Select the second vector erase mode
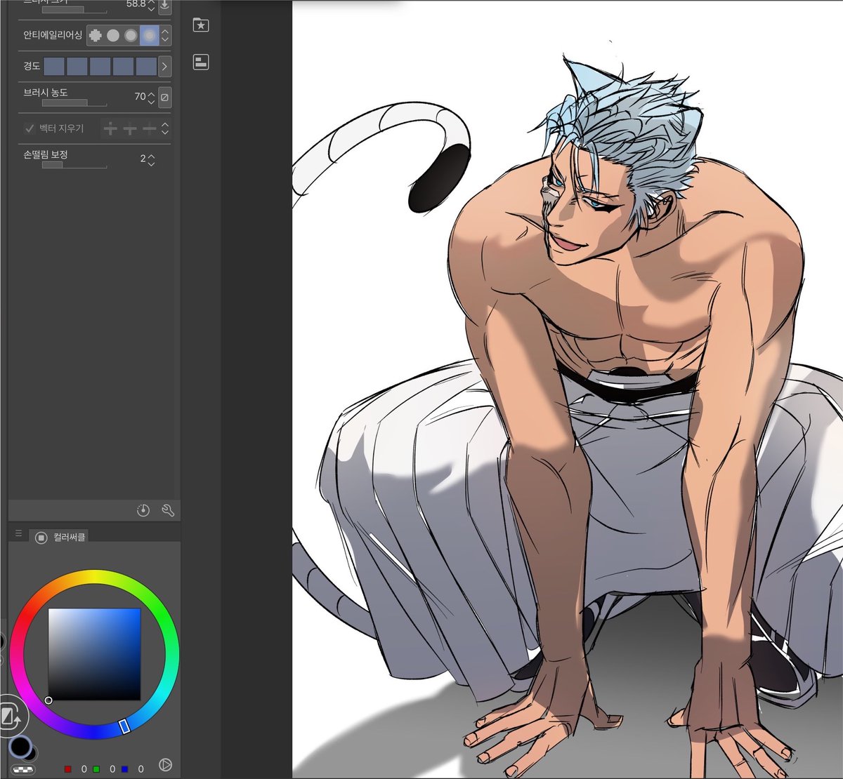843x779 pixels. [130, 128]
